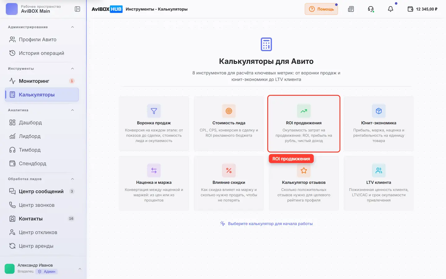Click the workspace avatar icon
The width and height of the screenshot is (446, 279).
(12, 9)
